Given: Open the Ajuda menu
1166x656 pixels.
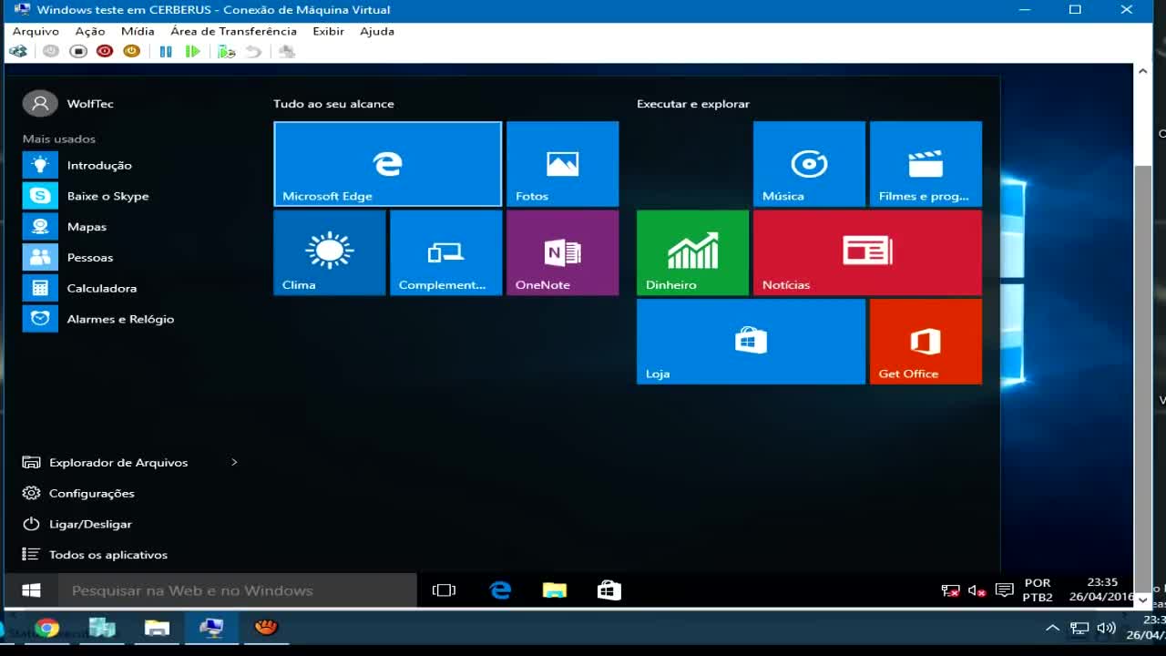Looking at the screenshot, I should pyautogui.click(x=377, y=31).
